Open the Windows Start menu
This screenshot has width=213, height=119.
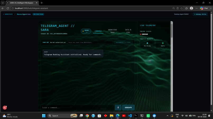point(44,116)
